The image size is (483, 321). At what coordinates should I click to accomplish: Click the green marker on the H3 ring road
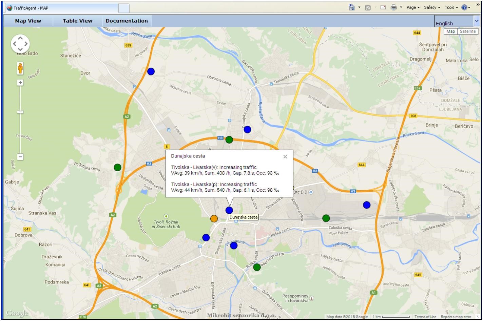point(229,140)
